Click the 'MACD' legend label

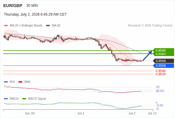[x=14, y=99]
